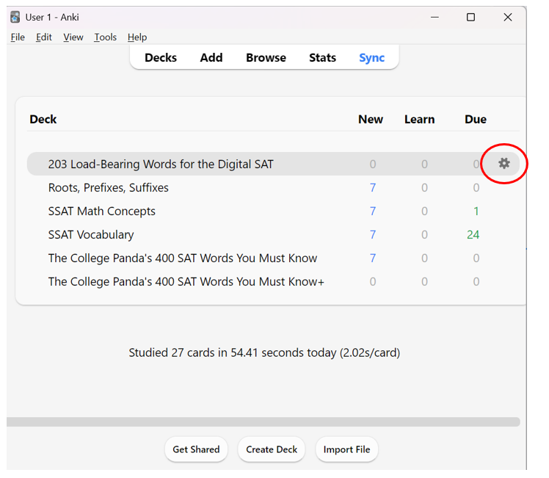Minimize the Anki window
This screenshot has height=478, width=549.
point(435,17)
